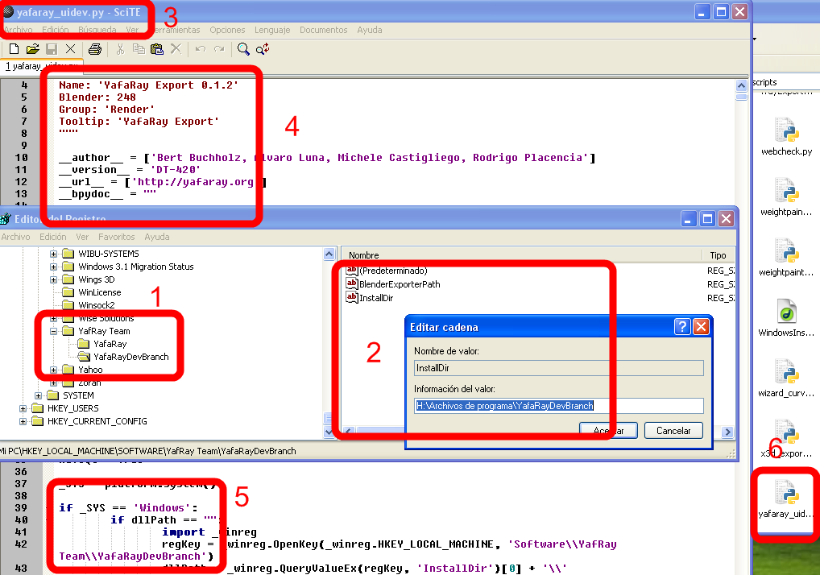Open Opciones menu in SciTE
Screen dimensions: 820x575
coord(227,31)
